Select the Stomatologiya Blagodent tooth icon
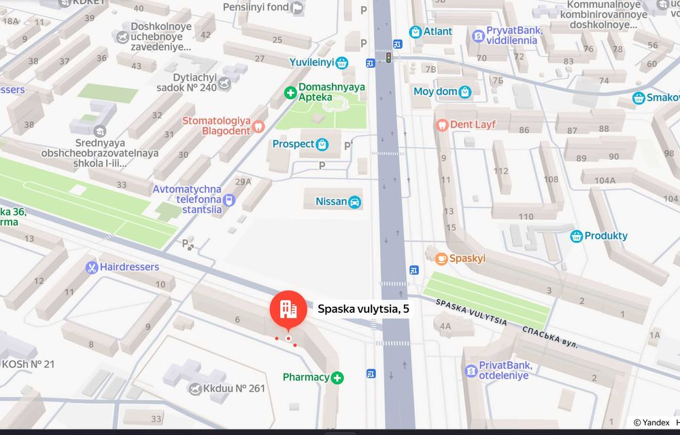680x435 pixels. tap(258, 126)
